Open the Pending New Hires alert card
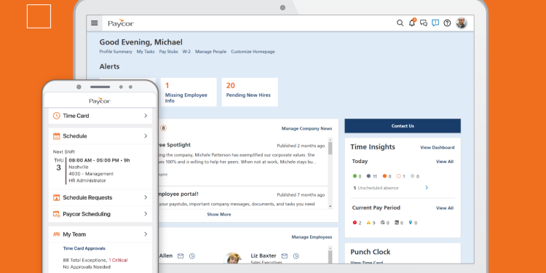Image resolution: width=546 pixels, height=273 pixels. coord(250,92)
